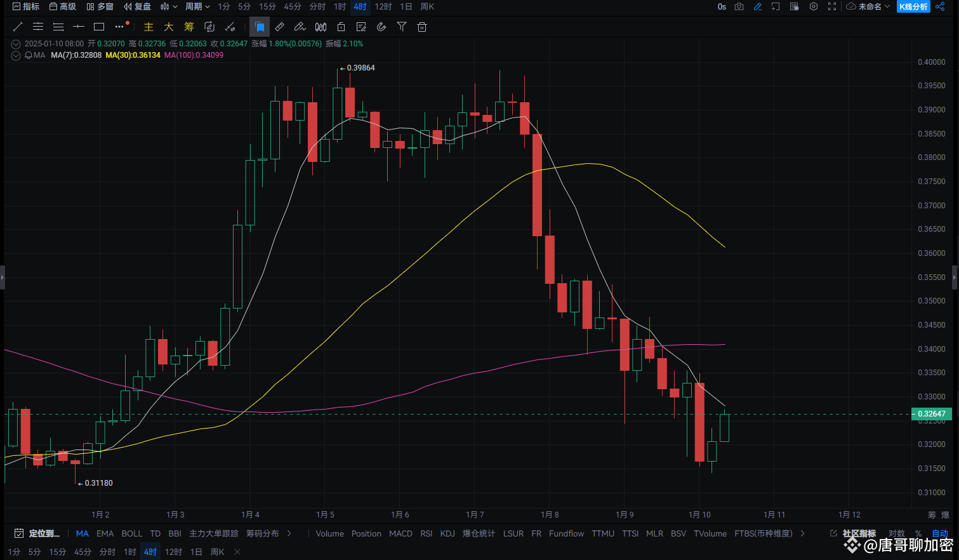This screenshot has height=560, width=959.
Task: Toggle the MA main indicator
Action: click(83, 533)
